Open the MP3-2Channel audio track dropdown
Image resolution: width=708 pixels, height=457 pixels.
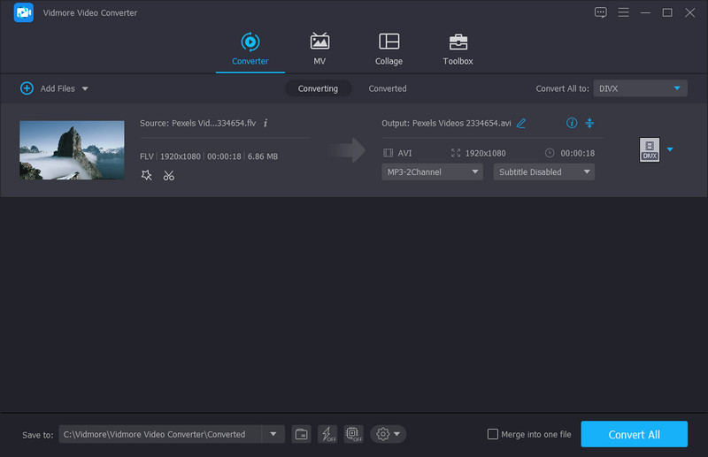432,171
